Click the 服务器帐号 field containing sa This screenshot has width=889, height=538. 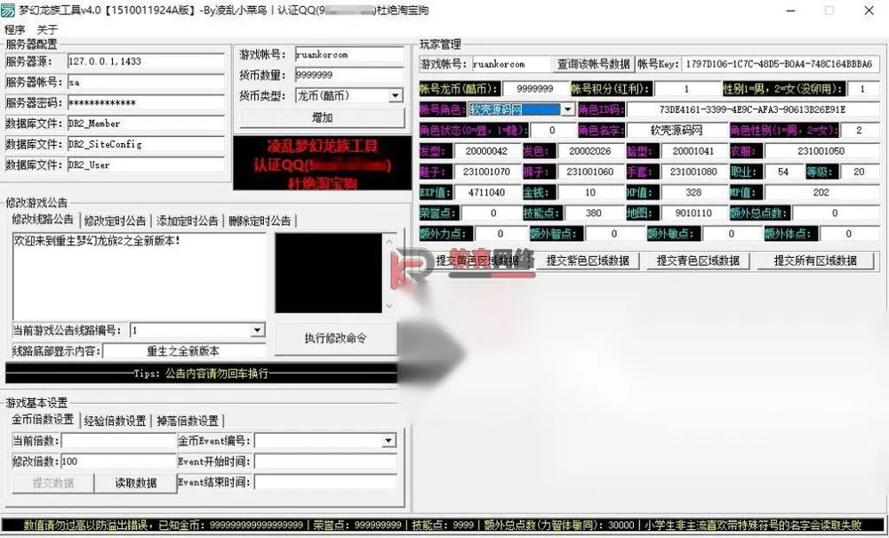147,82
